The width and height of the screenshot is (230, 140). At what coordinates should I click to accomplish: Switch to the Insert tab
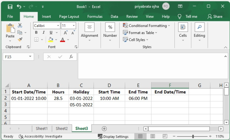(x=46, y=16)
